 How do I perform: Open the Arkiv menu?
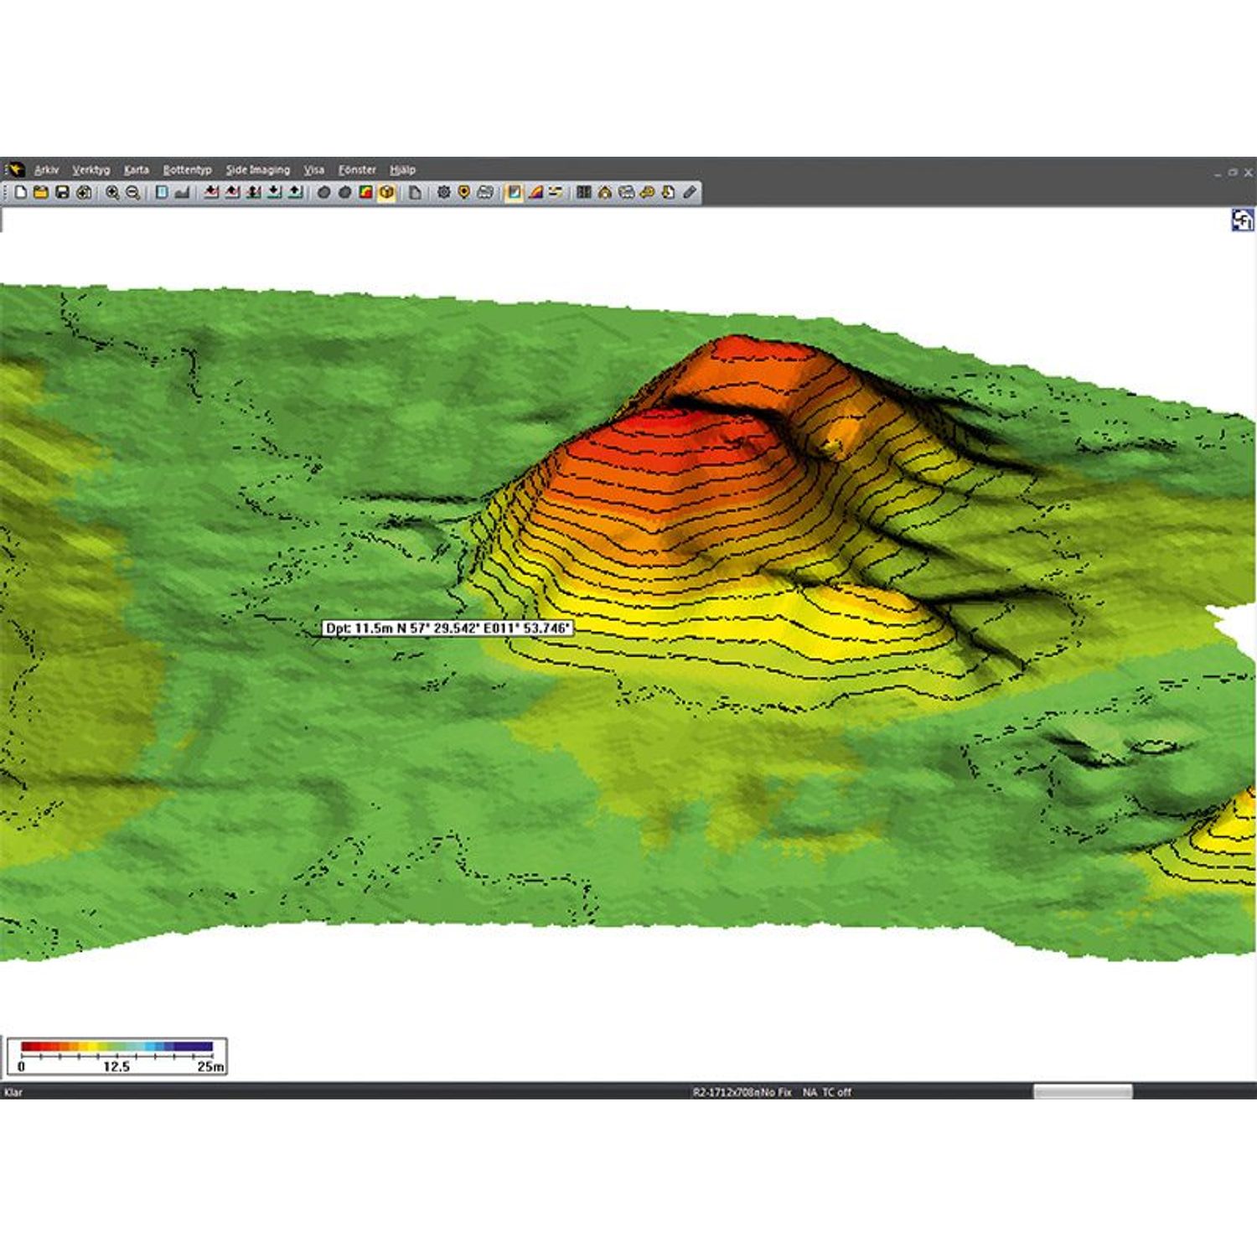[x=47, y=170]
